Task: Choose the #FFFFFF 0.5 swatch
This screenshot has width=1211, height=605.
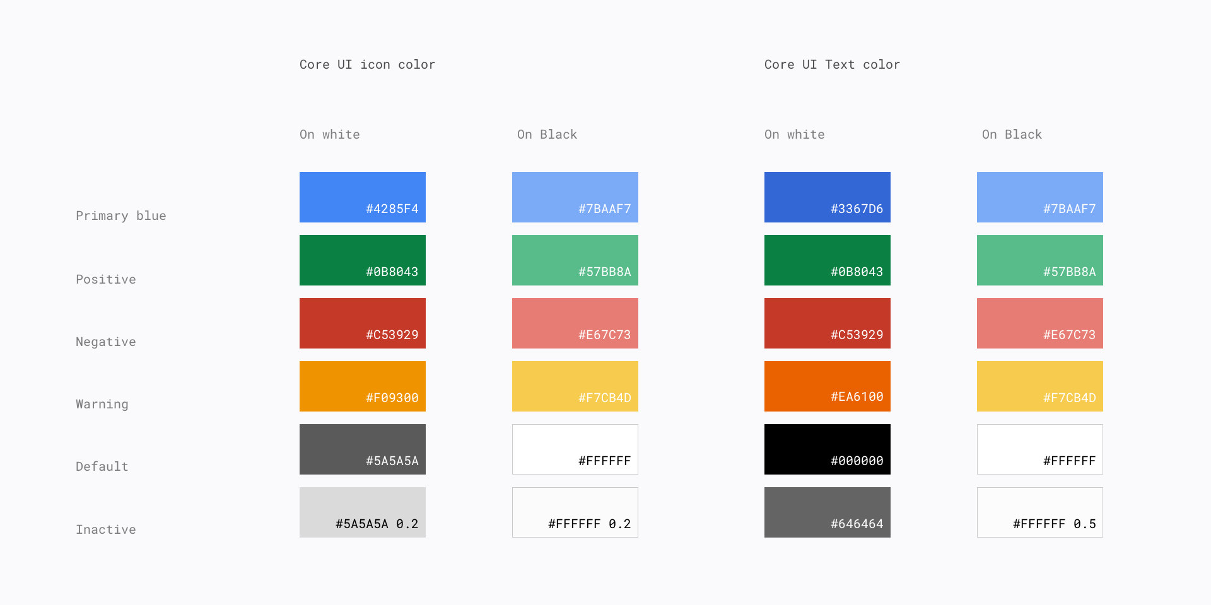Action: tap(1040, 512)
